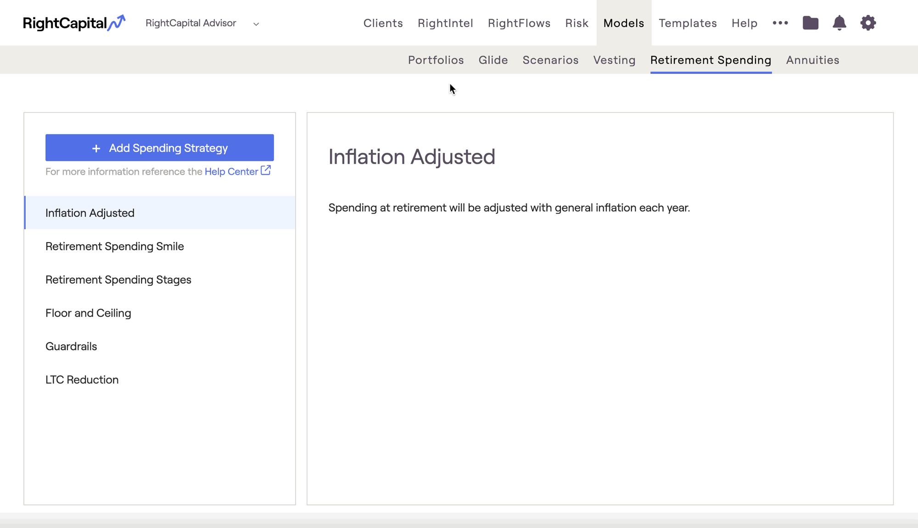The height and width of the screenshot is (528, 918).
Task: Switch to the Vesting tab
Action: [x=614, y=60]
